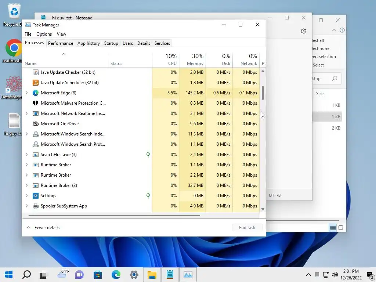Image resolution: width=376 pixels, height=282 pixels.
Task: Open the weather widget showing 64°F
Action: [63, 274]
